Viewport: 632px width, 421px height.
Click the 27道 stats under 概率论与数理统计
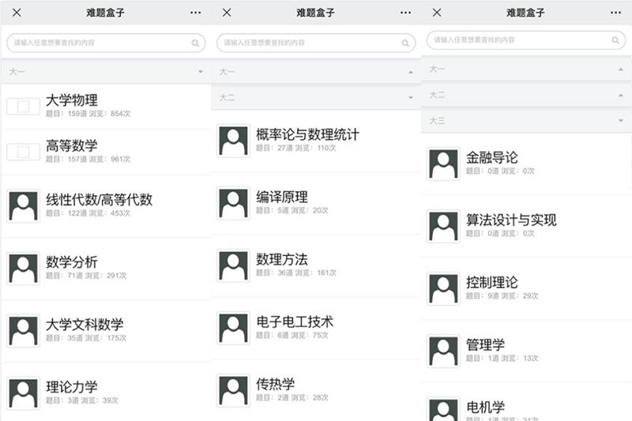point(295,148)
